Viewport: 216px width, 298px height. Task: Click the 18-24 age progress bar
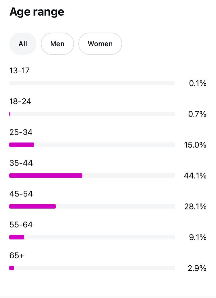[92, 114]
